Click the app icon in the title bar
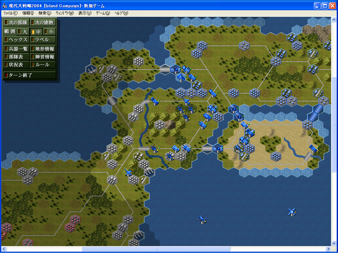This screenshot has height=253, width=338. [5, 6]
